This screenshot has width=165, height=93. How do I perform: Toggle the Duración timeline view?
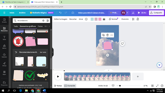tap(70, 86)
